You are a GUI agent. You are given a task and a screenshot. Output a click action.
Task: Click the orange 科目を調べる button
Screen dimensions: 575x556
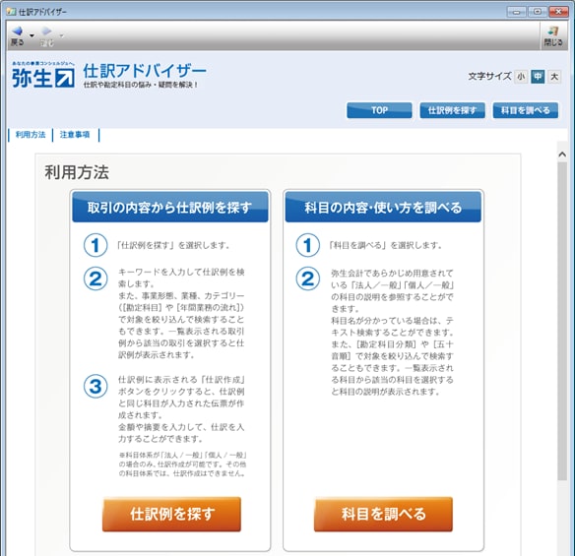(x=383, y=514)
